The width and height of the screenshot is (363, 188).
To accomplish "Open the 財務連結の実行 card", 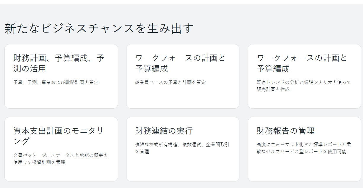I will click(183, 149).
